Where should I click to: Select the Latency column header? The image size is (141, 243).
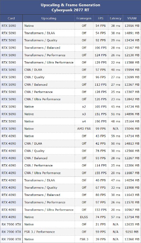pos(116,18)
